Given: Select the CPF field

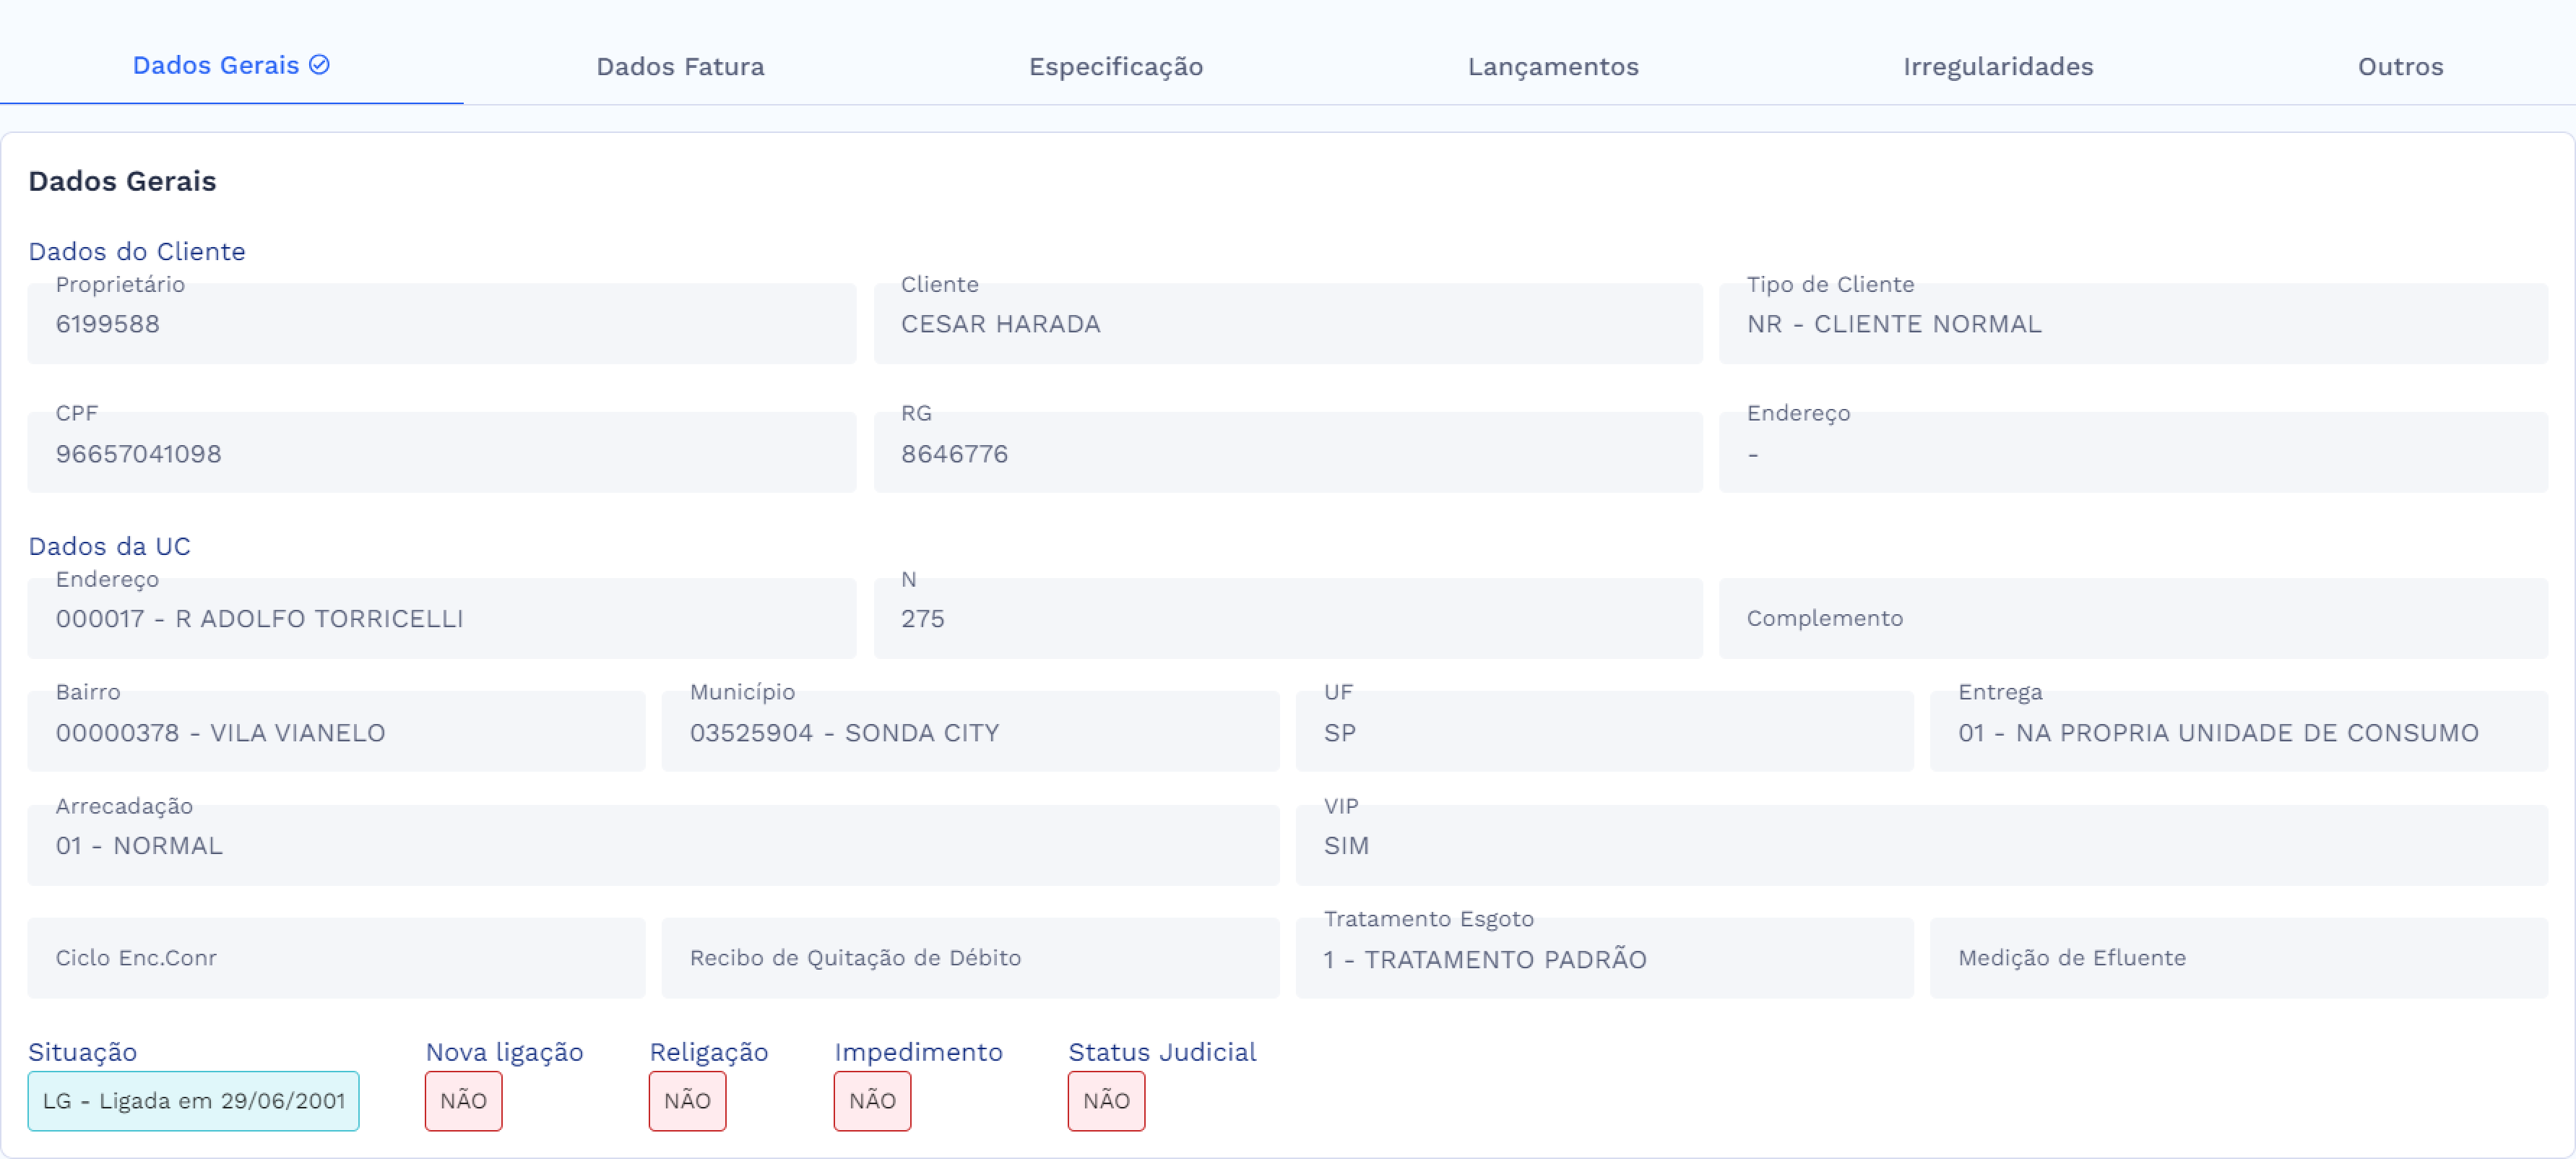Looking at the screenshot, I should [x=441, y=452].
